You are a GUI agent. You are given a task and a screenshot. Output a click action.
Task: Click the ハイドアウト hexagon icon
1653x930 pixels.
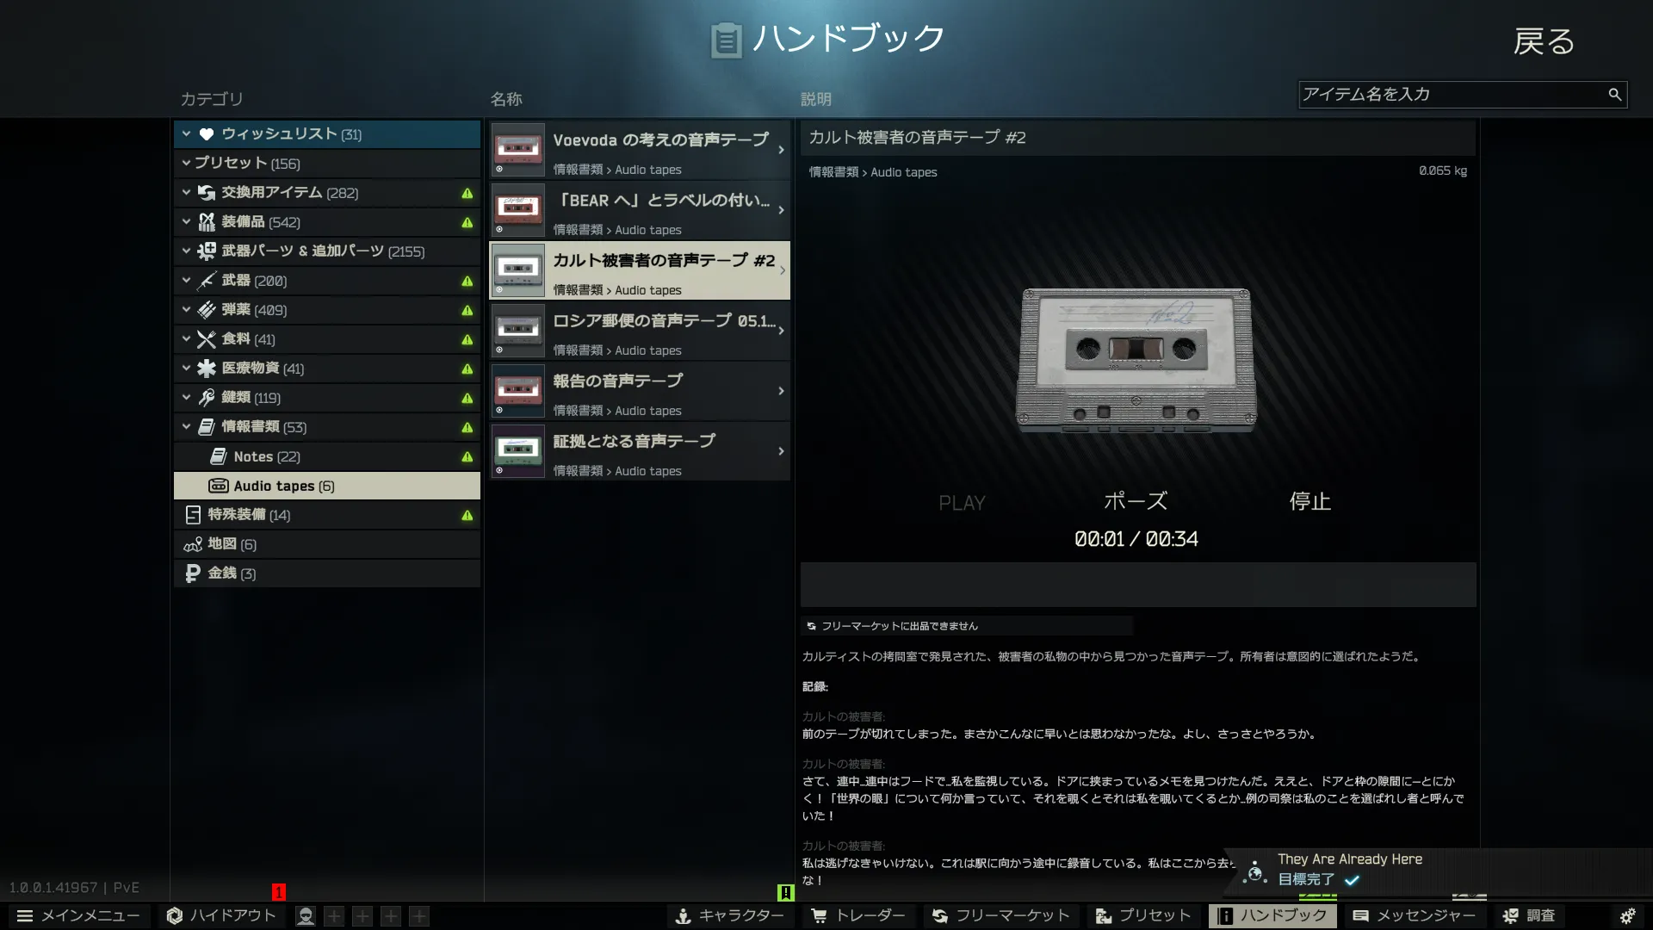point(175,916)
